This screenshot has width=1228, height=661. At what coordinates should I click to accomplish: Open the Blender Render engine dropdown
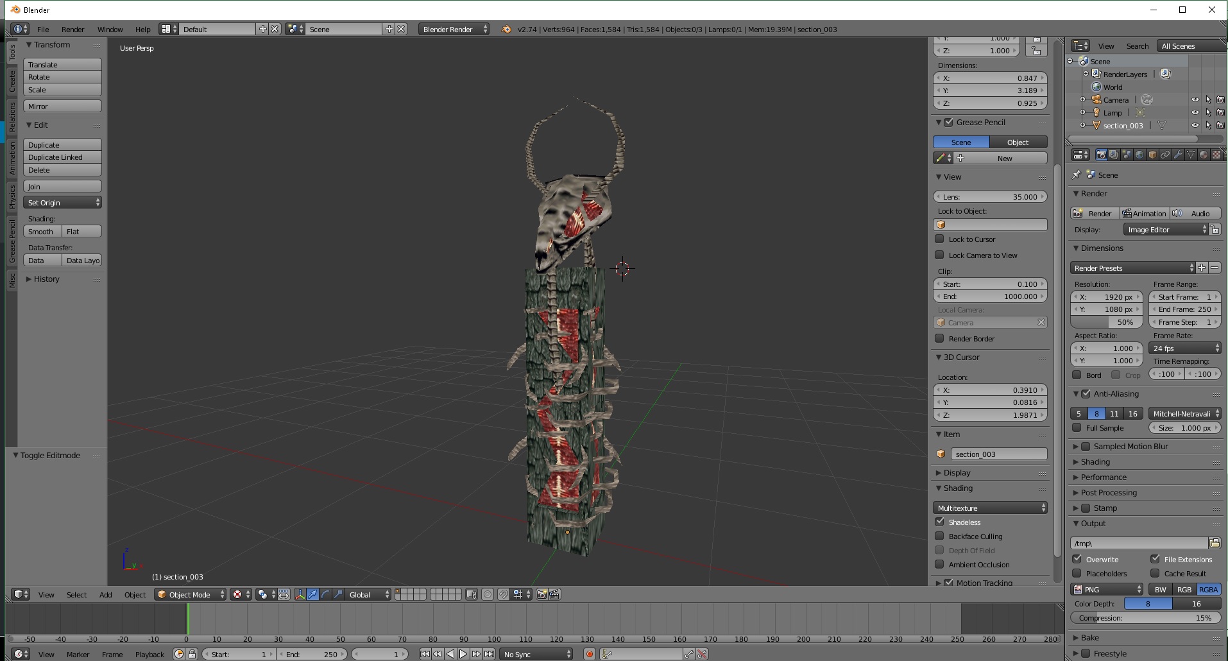point(454,29)
